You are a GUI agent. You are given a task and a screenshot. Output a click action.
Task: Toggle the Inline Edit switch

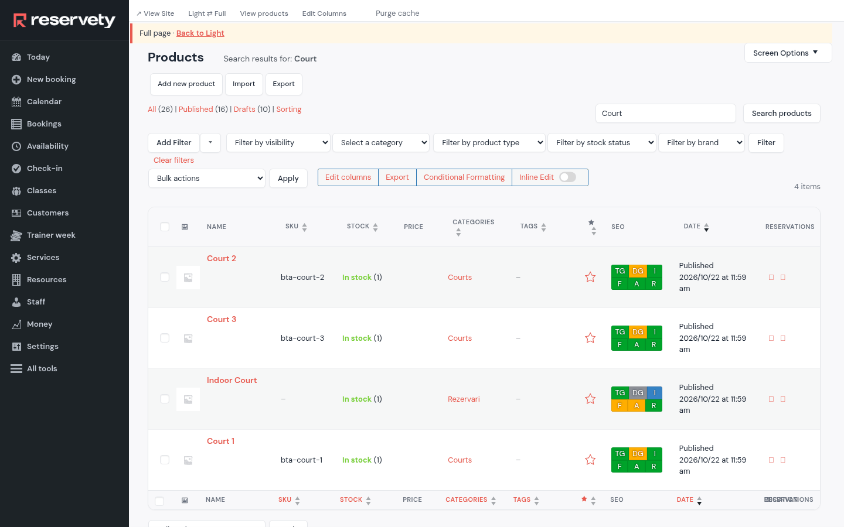567,177
